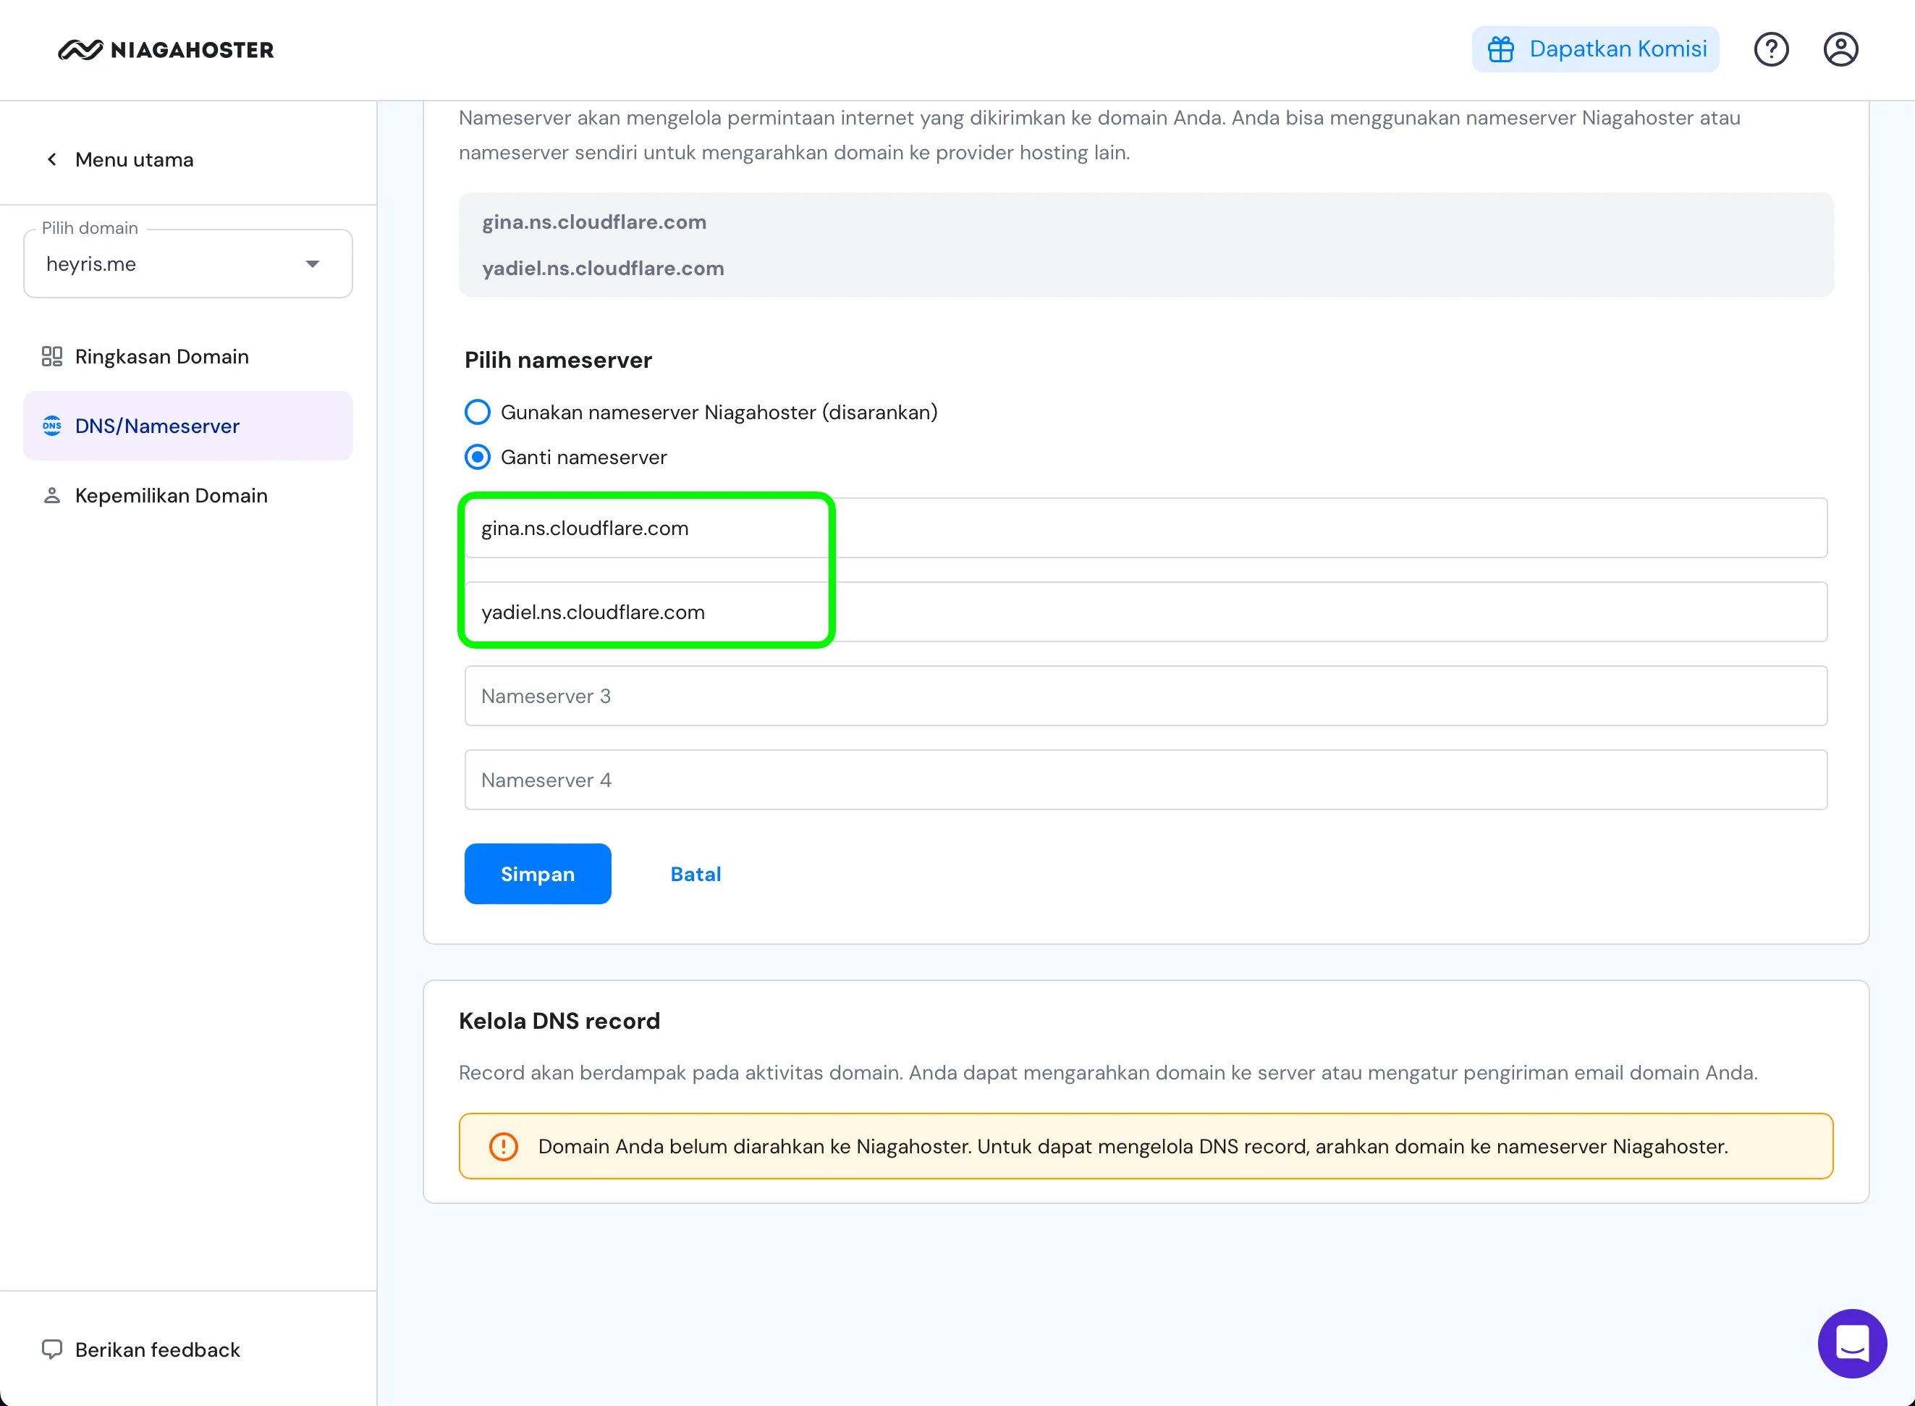The image size is (1915, 1406).
Task: Click the Niagahoster logo
Action: (x=165, y=49)
